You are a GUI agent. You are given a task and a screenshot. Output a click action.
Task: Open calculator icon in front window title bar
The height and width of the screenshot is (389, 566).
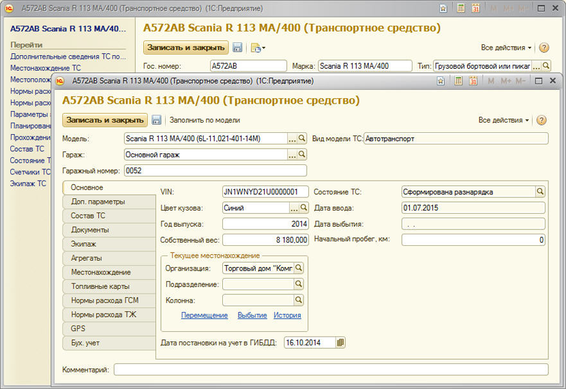(x=458, y=81)
